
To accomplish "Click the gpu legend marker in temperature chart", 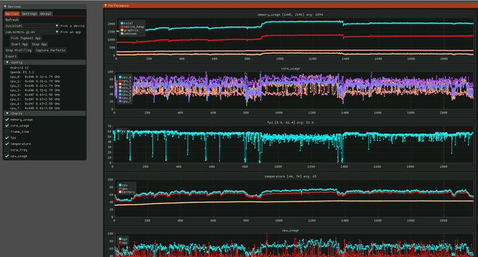I will coord(120,188).
